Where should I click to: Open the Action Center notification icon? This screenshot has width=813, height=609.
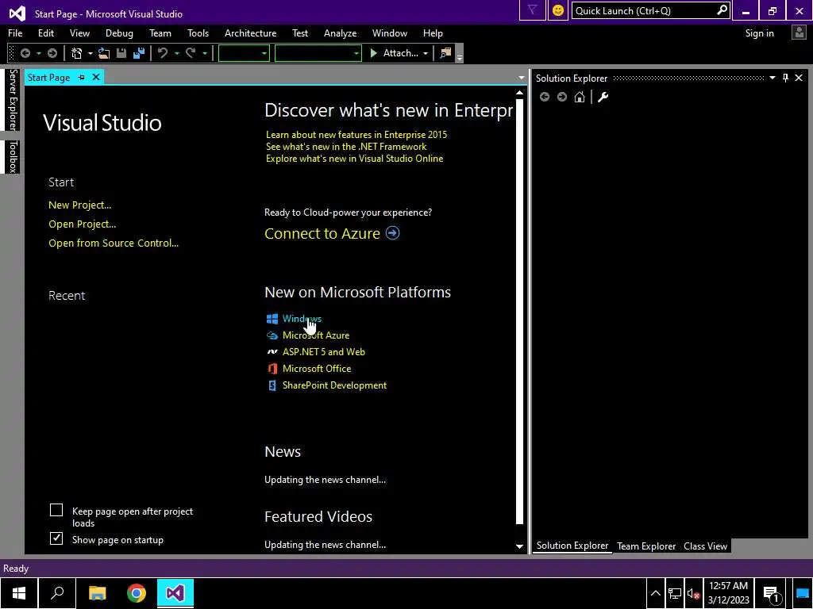point(771,594)
